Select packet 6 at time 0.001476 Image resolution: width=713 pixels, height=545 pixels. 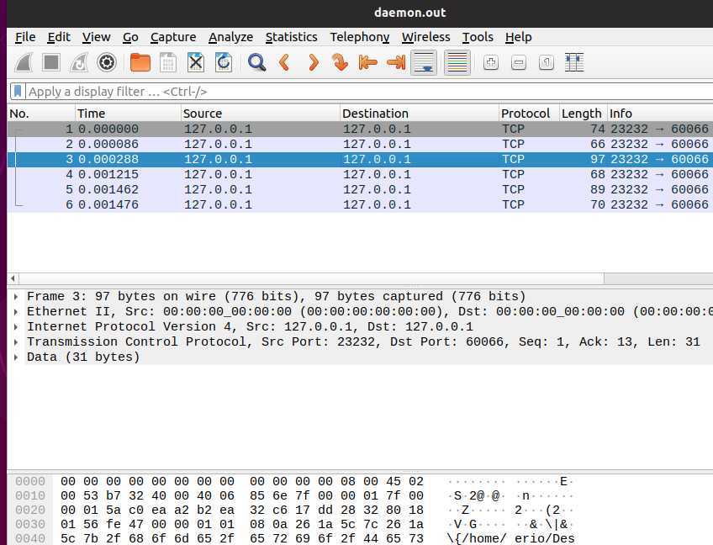point(360,204)
